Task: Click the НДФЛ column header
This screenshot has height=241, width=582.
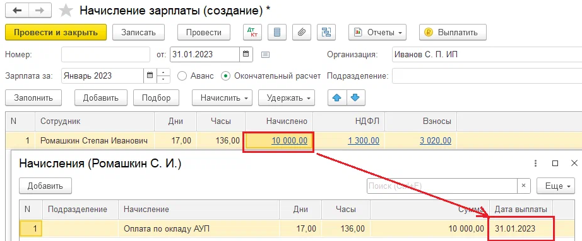Action: pyautogui.click(x=349, y=121)
